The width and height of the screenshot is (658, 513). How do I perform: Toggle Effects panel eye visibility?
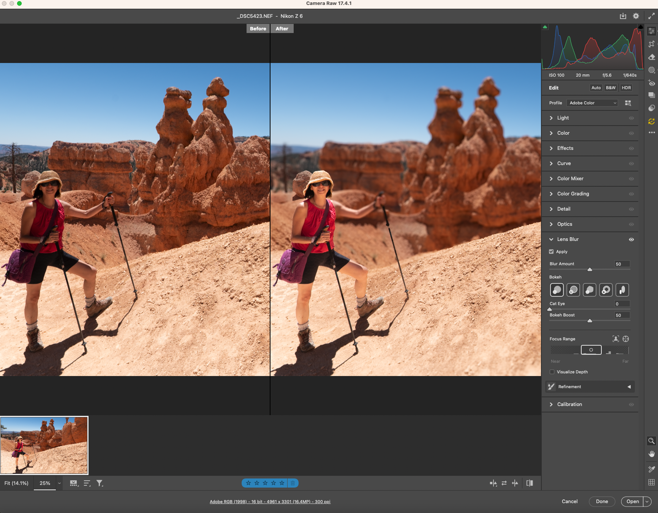click(631, 148)
